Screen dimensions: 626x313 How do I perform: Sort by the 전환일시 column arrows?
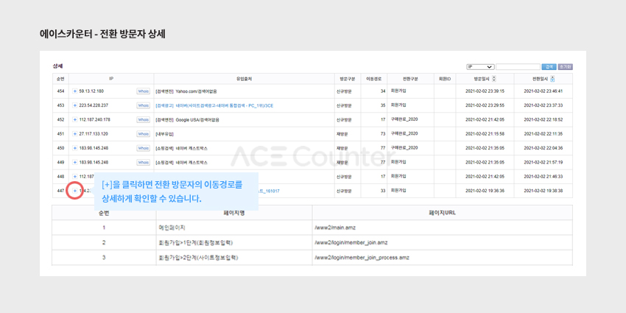pyautogui.click(x=552, y=79)
